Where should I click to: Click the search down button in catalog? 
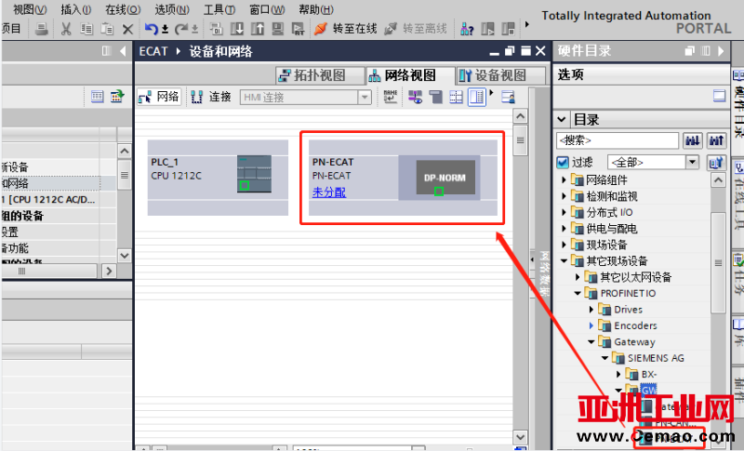point(693,140)
